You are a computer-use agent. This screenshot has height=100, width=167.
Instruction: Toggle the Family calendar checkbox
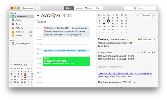13,35
